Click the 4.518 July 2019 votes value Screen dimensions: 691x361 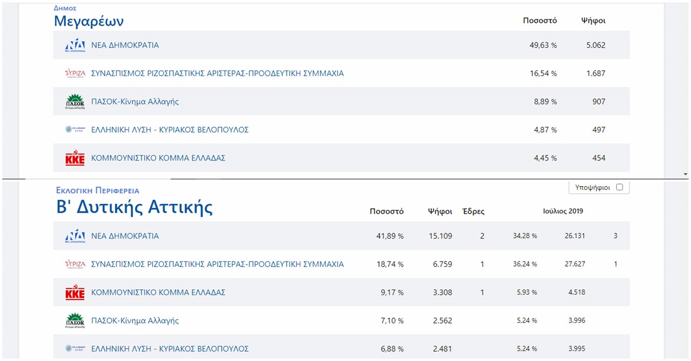pos(576,292)
